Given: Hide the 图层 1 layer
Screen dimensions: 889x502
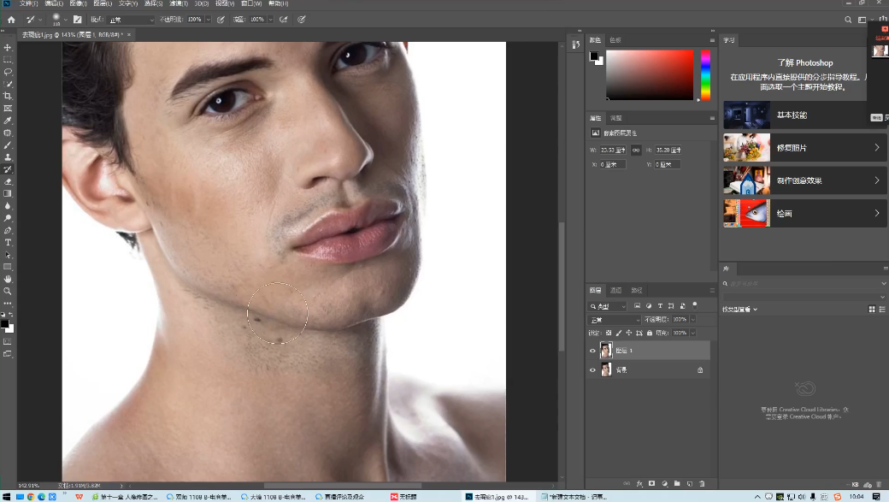Looking at the screenshot, I should tap(592, 351).
